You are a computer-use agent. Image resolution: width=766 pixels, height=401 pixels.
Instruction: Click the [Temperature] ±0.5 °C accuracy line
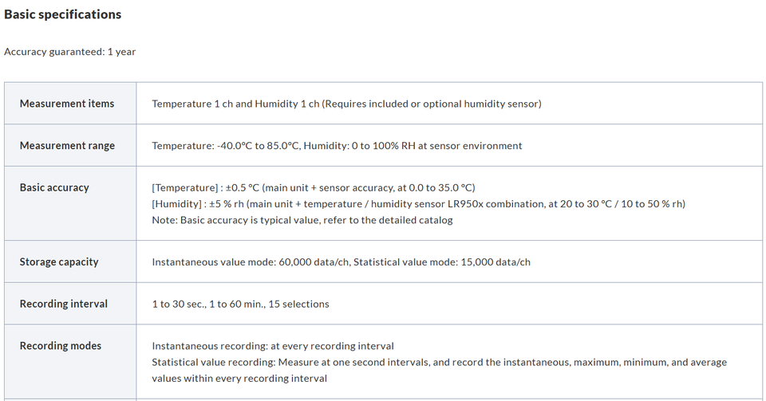tap(314, 188)
